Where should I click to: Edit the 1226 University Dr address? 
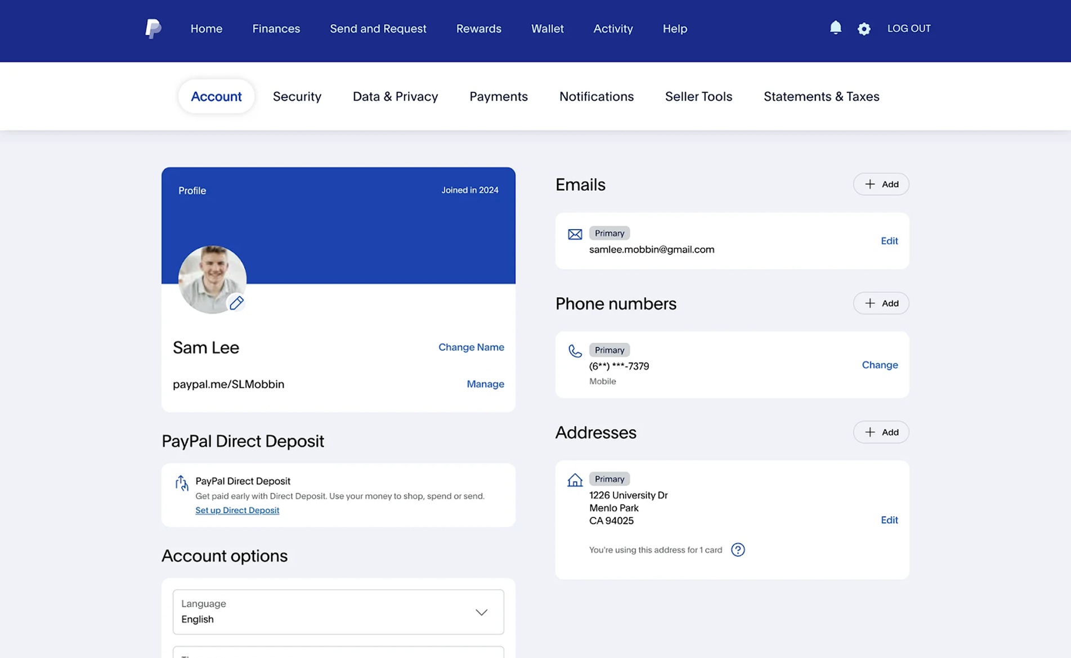pos(889,520)
